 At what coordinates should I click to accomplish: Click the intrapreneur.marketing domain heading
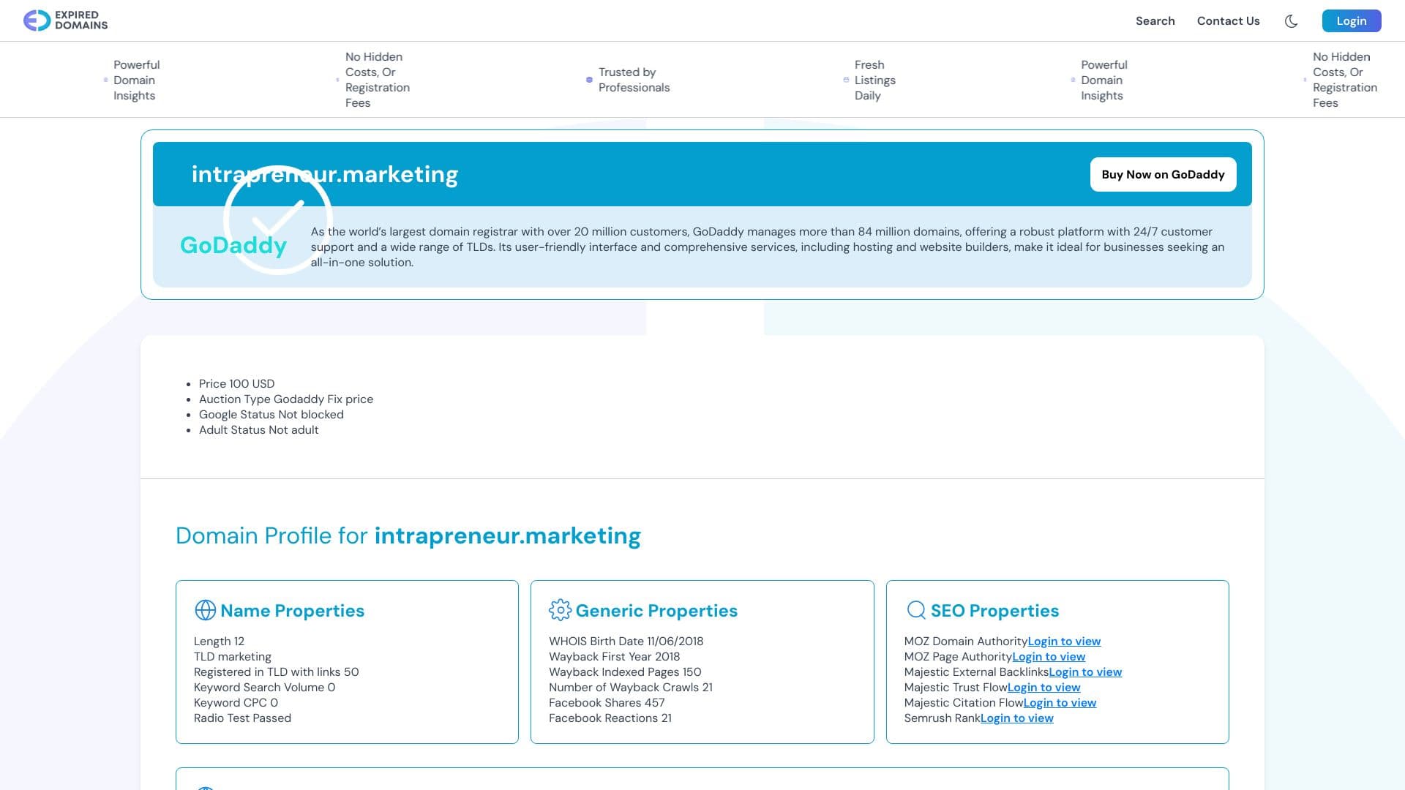coord(325,174)
